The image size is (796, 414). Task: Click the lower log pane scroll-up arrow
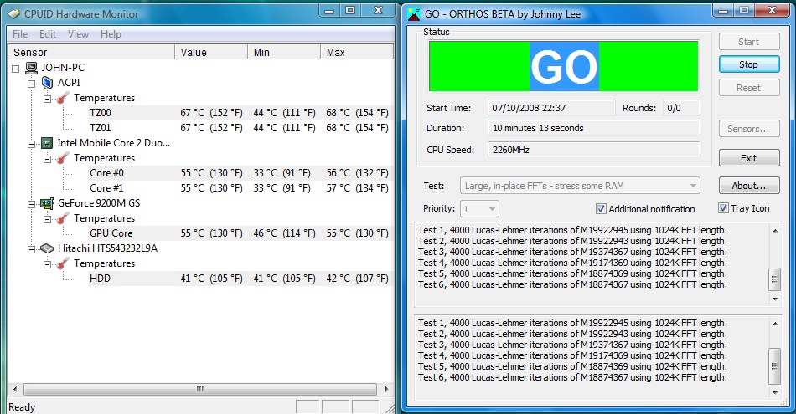click(775, 324)
